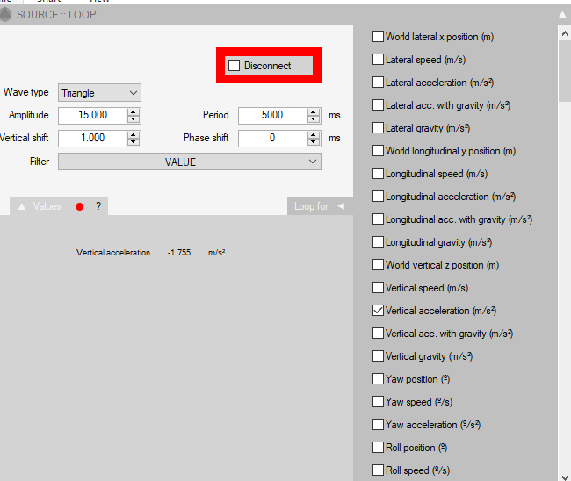
Task: Click the Vertical acceleration label in Values
Action: [x=113, y=253]
